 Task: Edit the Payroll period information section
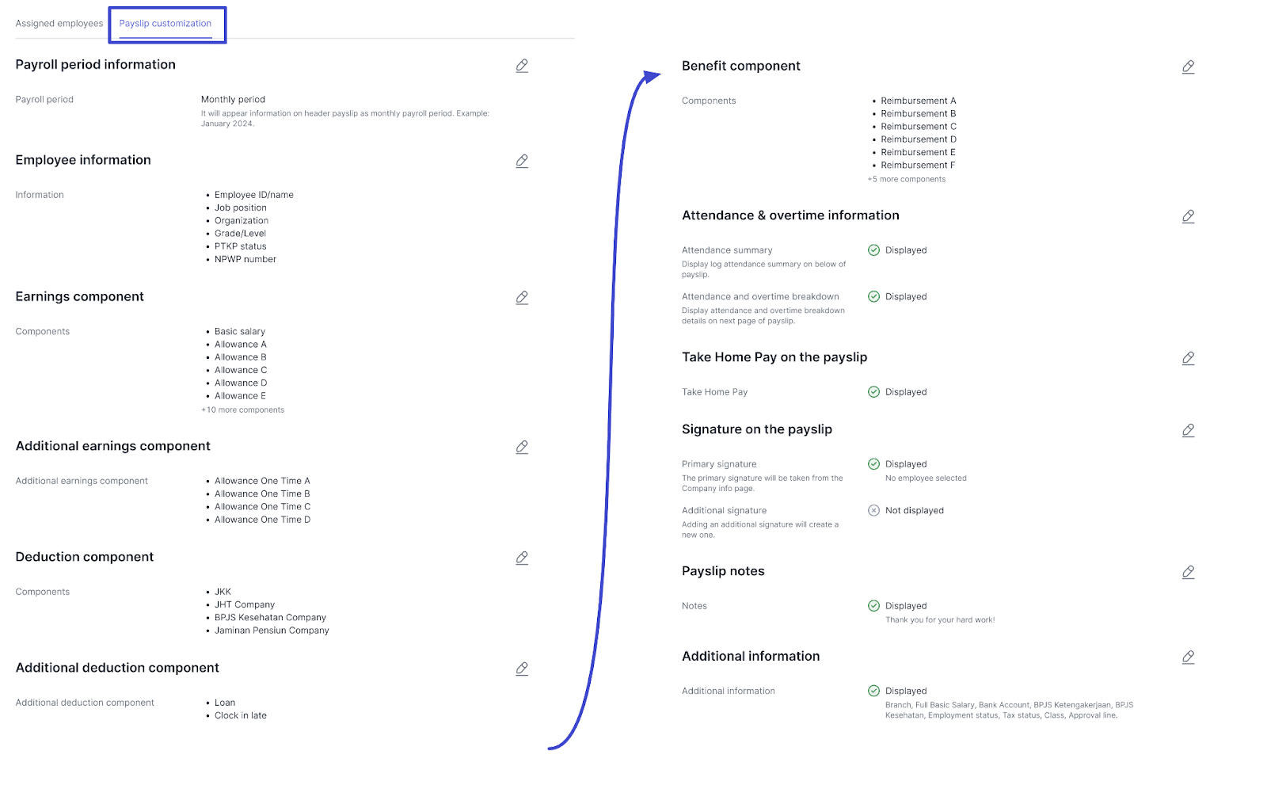(522, 66)
